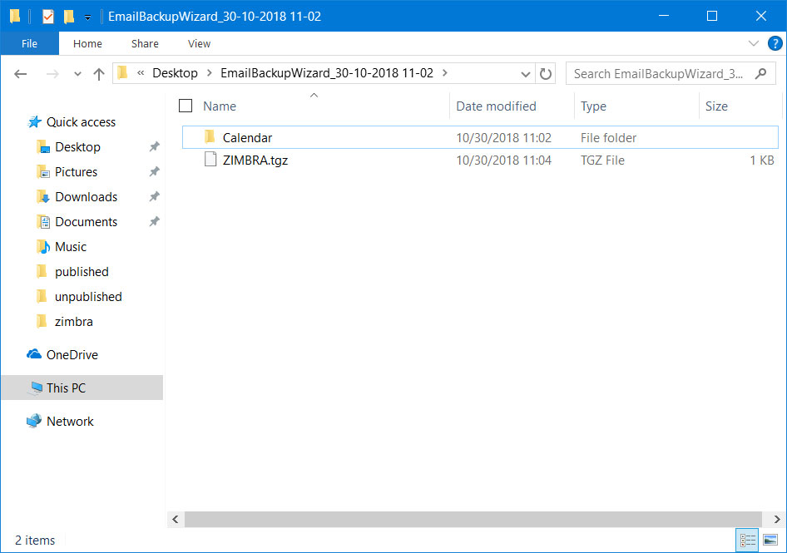Click the pin icon next to Pictures
The image size is (787, 553).
(154, 171)
